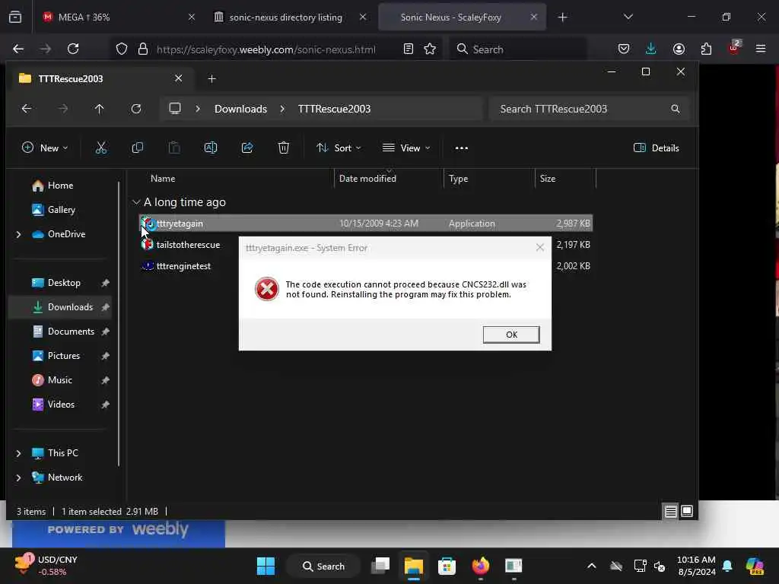Click the Delete trash icon in Explorer
Screen dimensions: 779x584
(283, 148)
